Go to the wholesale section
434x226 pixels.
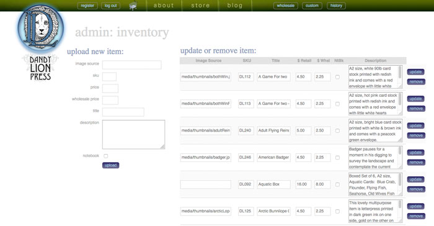[286, 6]
